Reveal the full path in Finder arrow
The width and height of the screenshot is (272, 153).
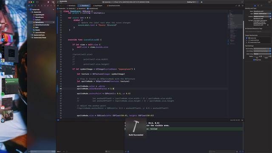[x=268, y=25]
